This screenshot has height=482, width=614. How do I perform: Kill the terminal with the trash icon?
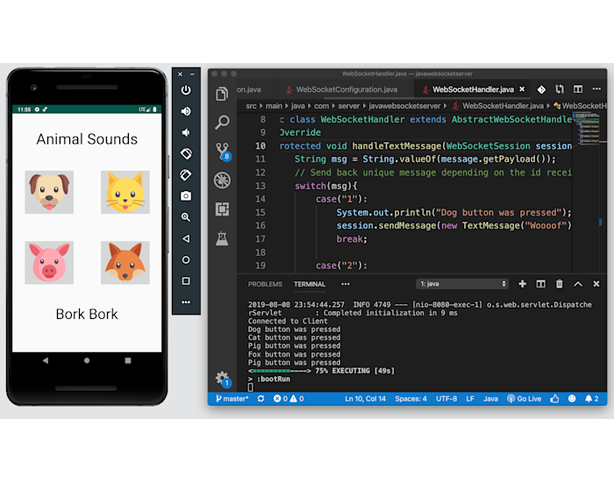[x=560, y=284]
